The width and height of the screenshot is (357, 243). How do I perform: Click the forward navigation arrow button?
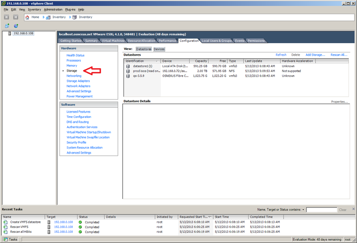[x=16, y=17]
